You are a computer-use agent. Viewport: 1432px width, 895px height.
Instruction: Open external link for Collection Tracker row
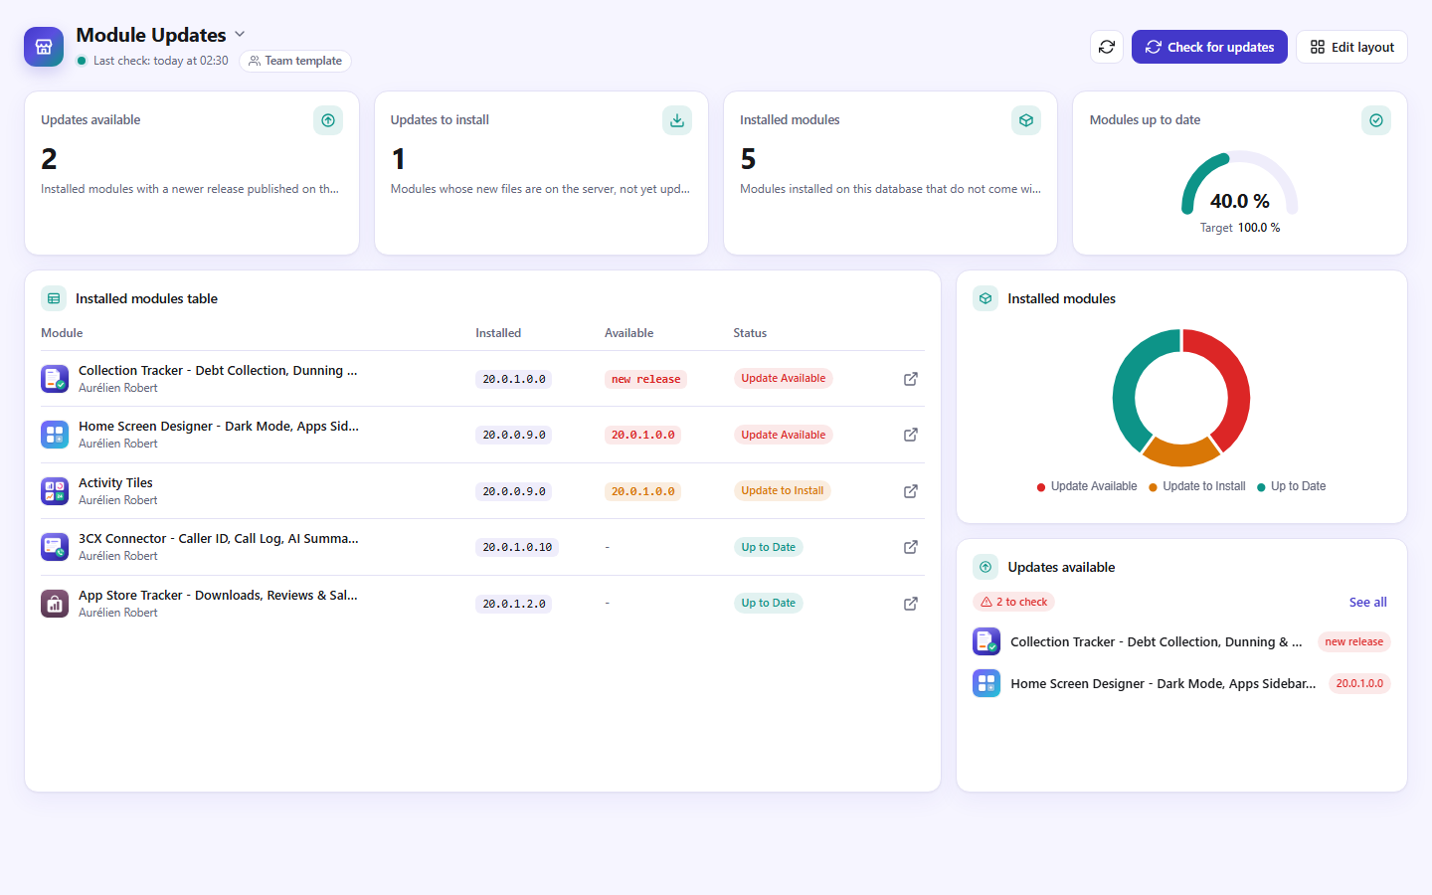[910, 379]
